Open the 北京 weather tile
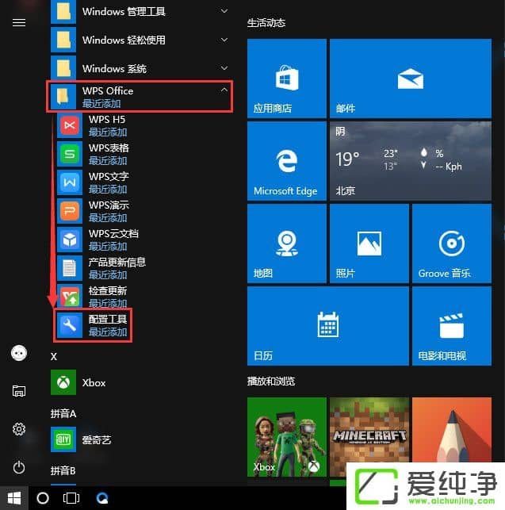505x510 pixels. point(411,161)
